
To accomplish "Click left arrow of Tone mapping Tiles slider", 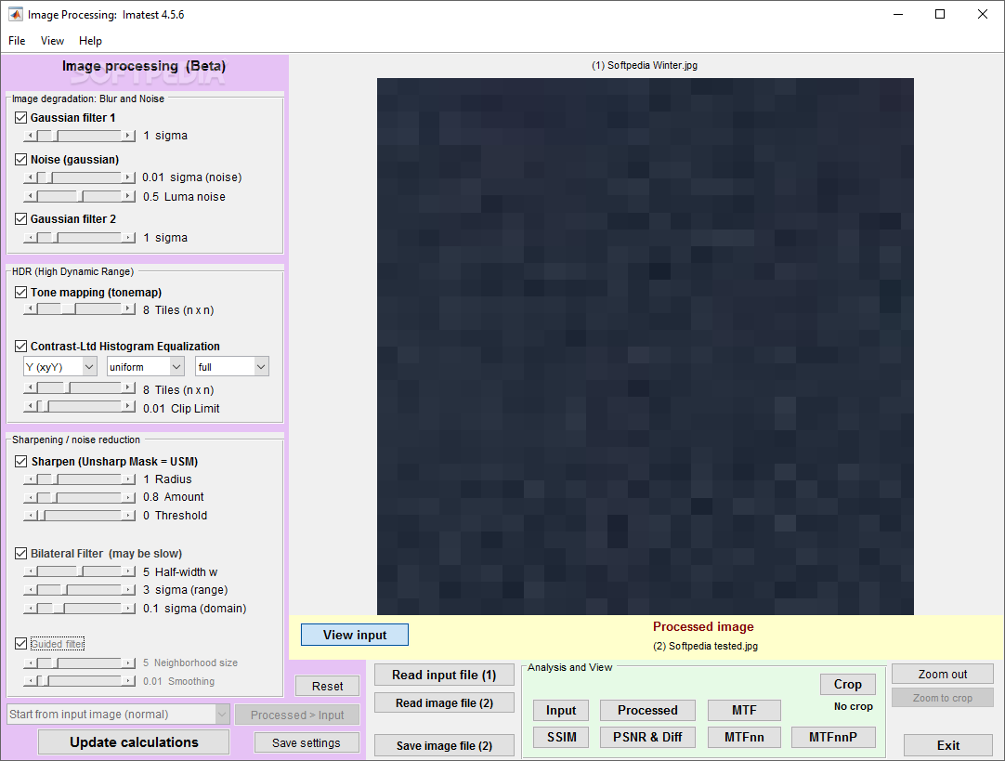I will [30, 309].
